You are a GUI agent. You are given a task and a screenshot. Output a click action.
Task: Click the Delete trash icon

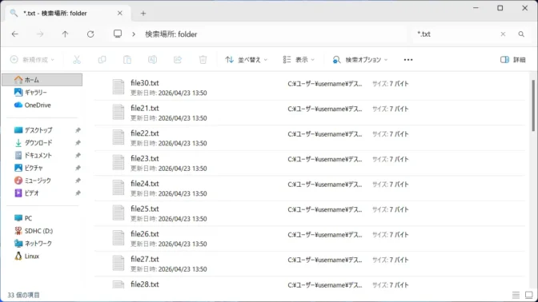(x=203, y=60)
